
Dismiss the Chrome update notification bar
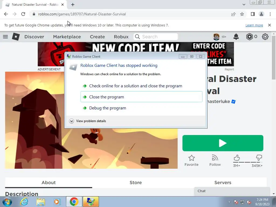point(269,25)
